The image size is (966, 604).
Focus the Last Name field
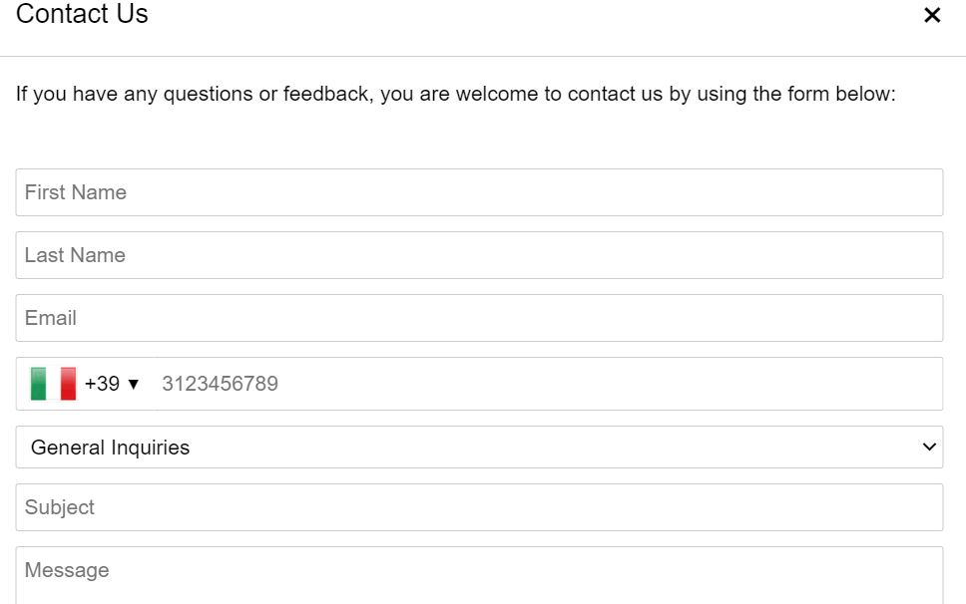(x=479, y=255)
